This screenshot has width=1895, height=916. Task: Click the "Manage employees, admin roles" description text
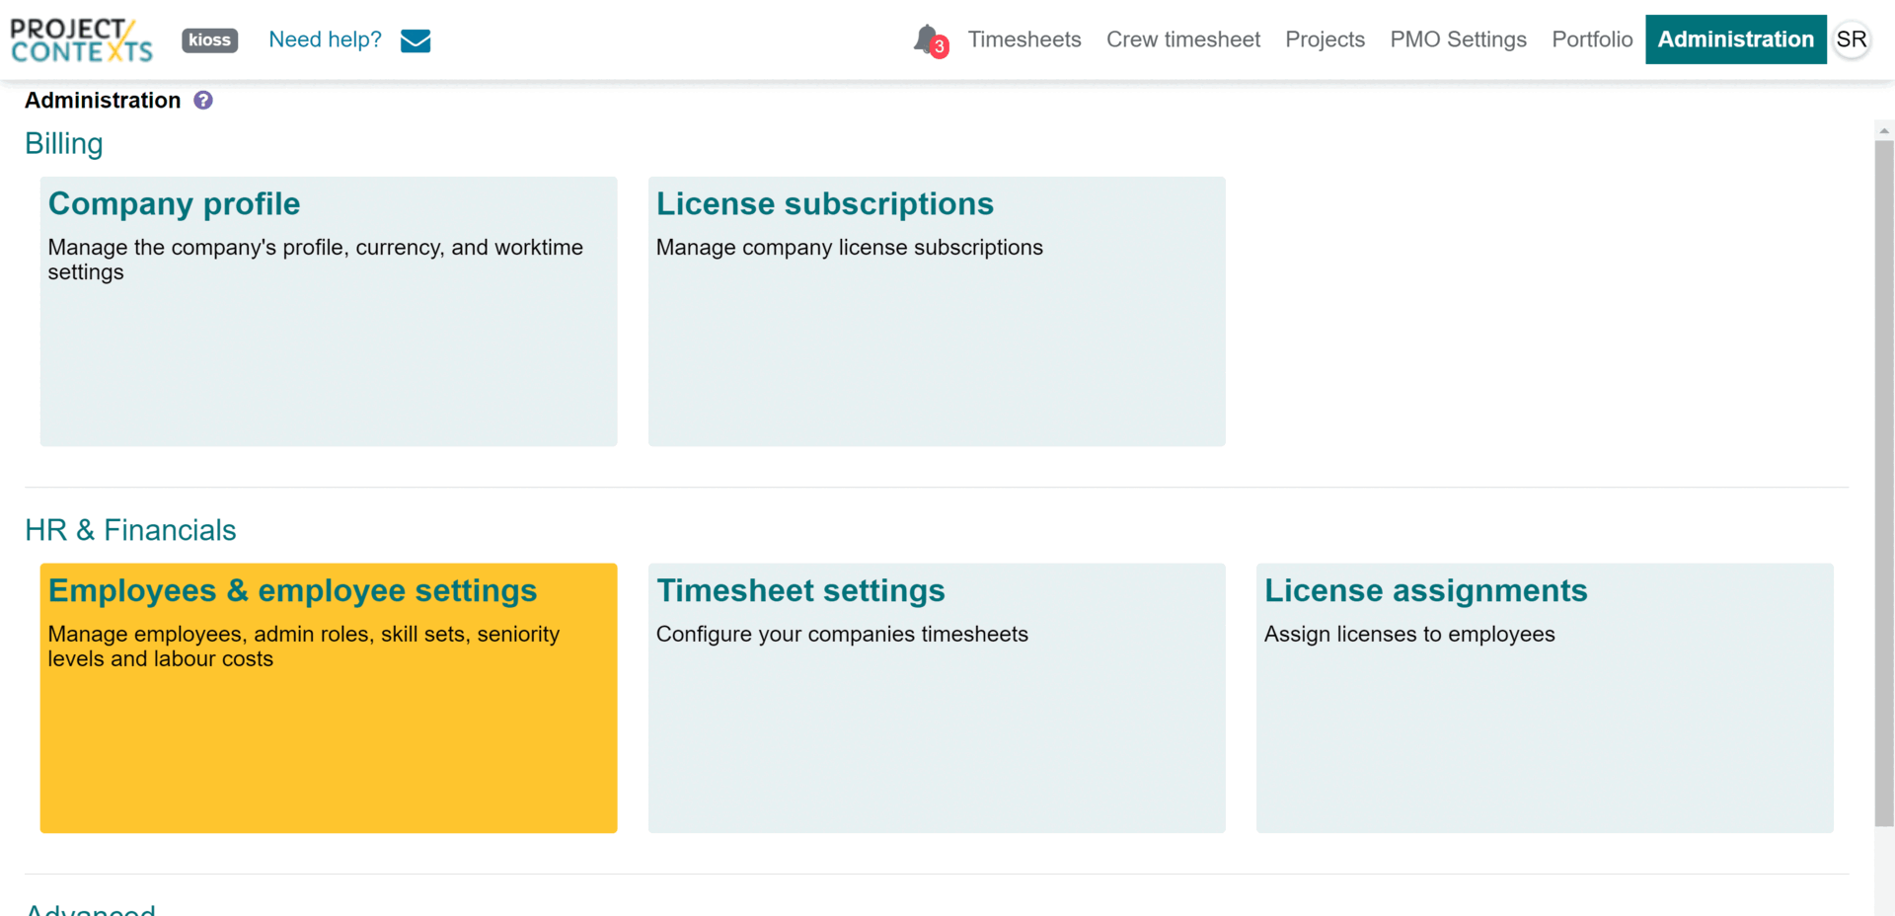coord(304,647)
